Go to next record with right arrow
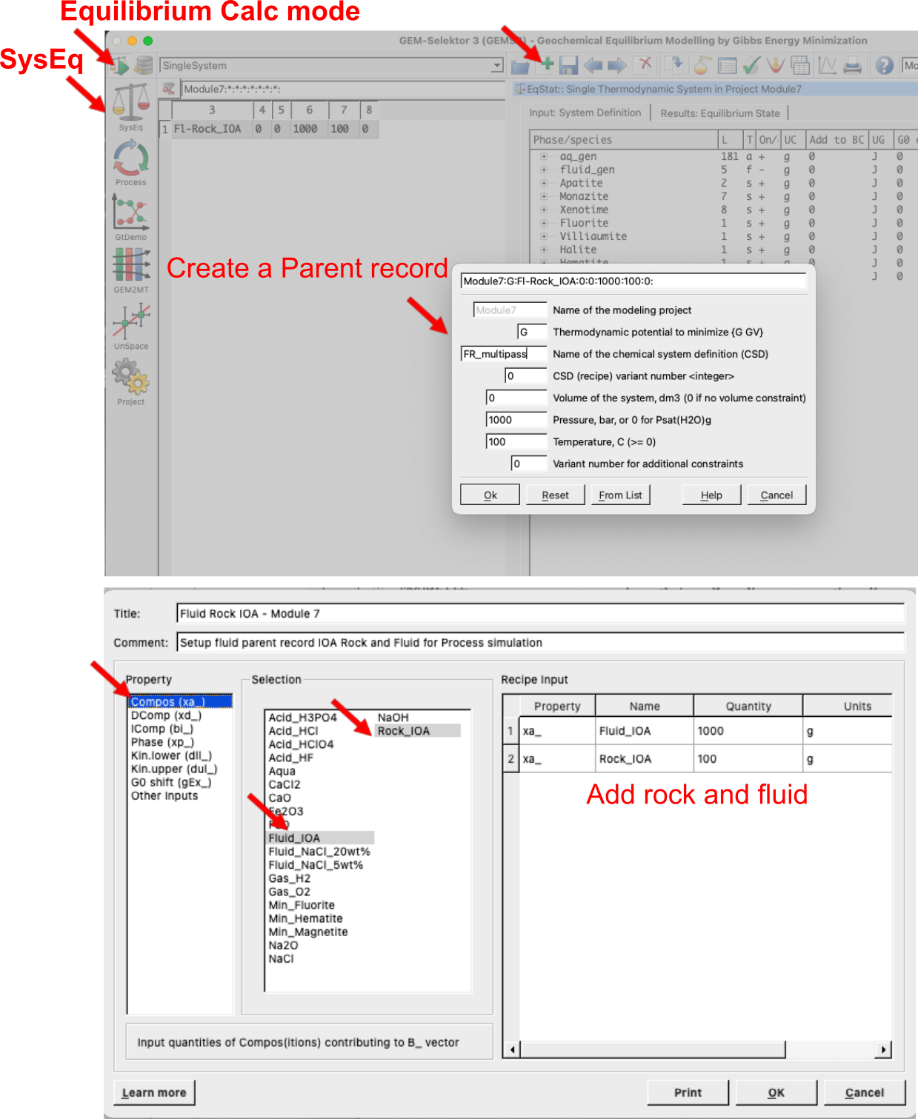 coord(617,66)
